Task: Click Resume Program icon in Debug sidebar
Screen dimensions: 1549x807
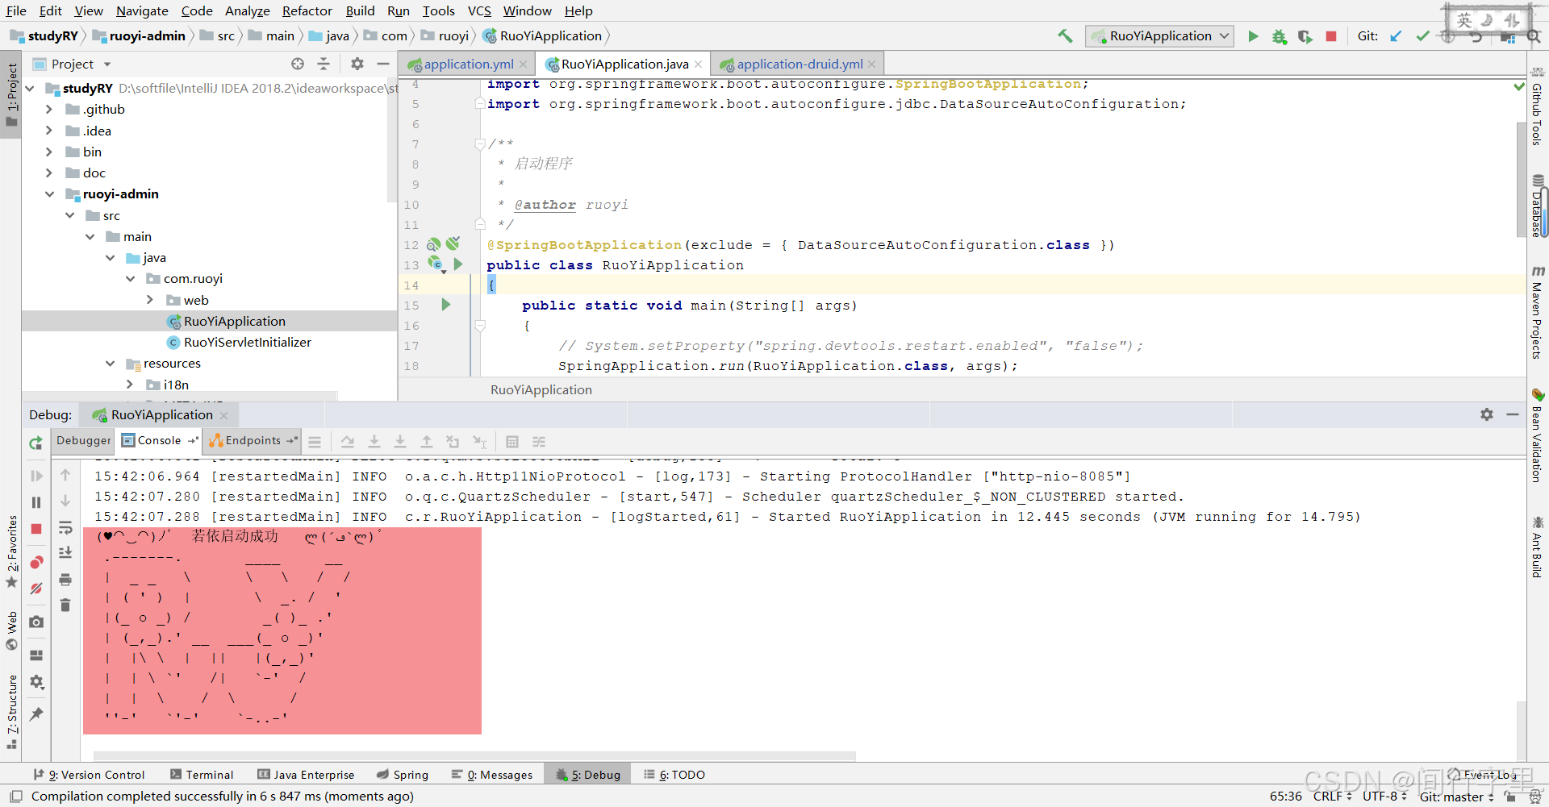Action: pos(36,476)
